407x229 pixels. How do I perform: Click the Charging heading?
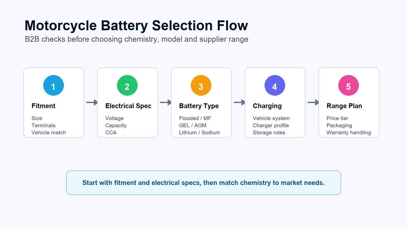coord(267,106)
